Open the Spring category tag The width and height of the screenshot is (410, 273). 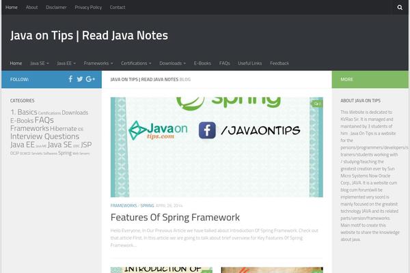65,153
